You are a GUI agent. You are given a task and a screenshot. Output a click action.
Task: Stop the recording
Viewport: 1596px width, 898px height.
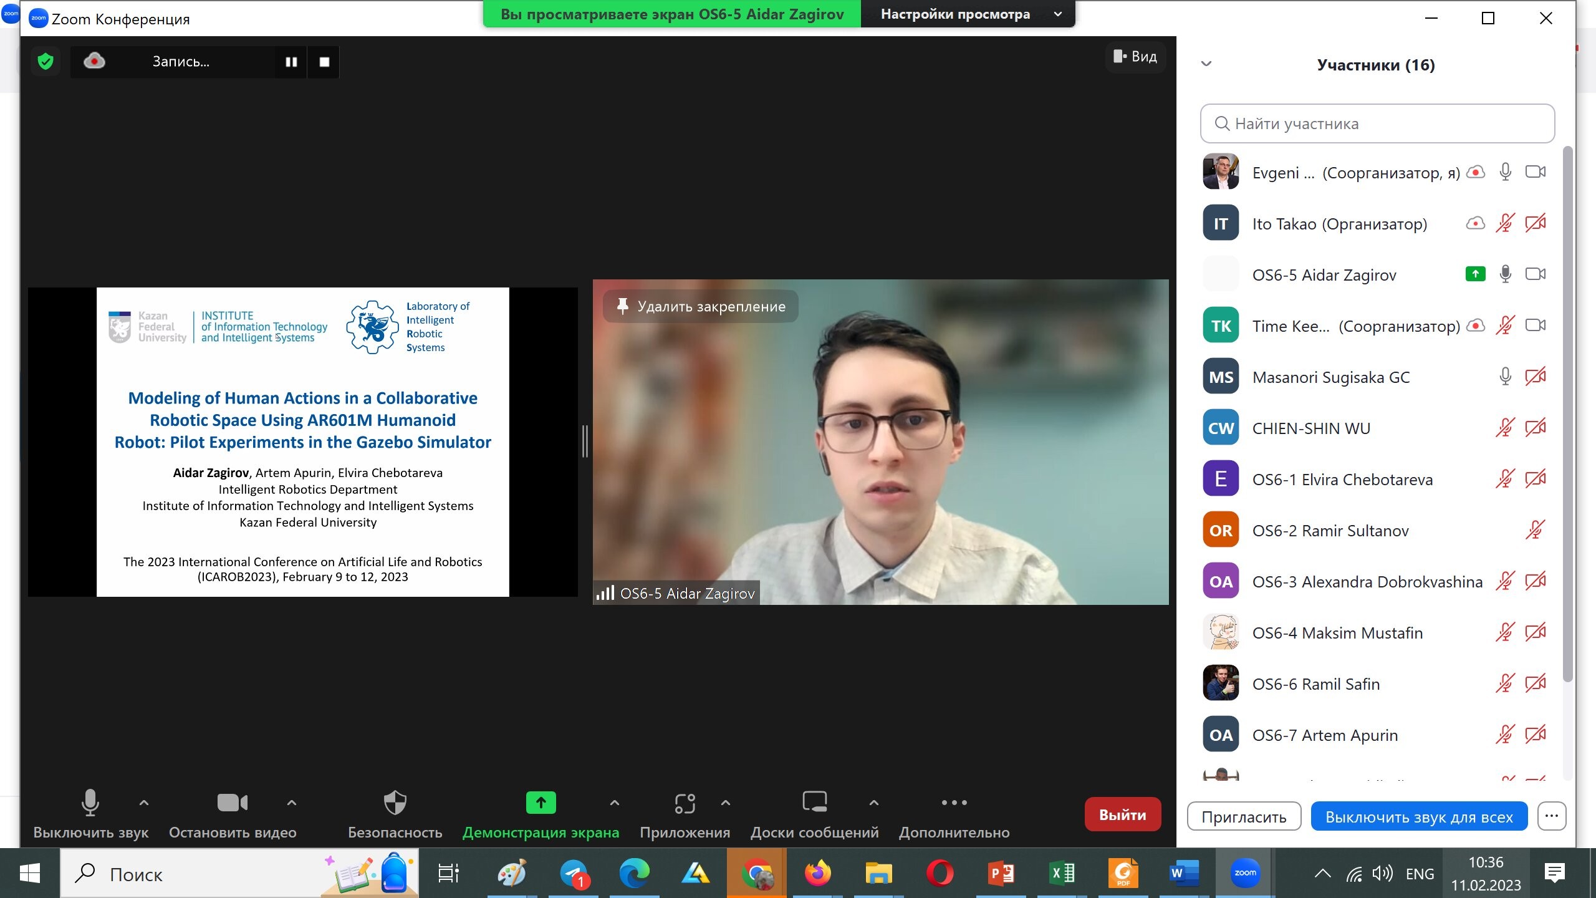324,62
